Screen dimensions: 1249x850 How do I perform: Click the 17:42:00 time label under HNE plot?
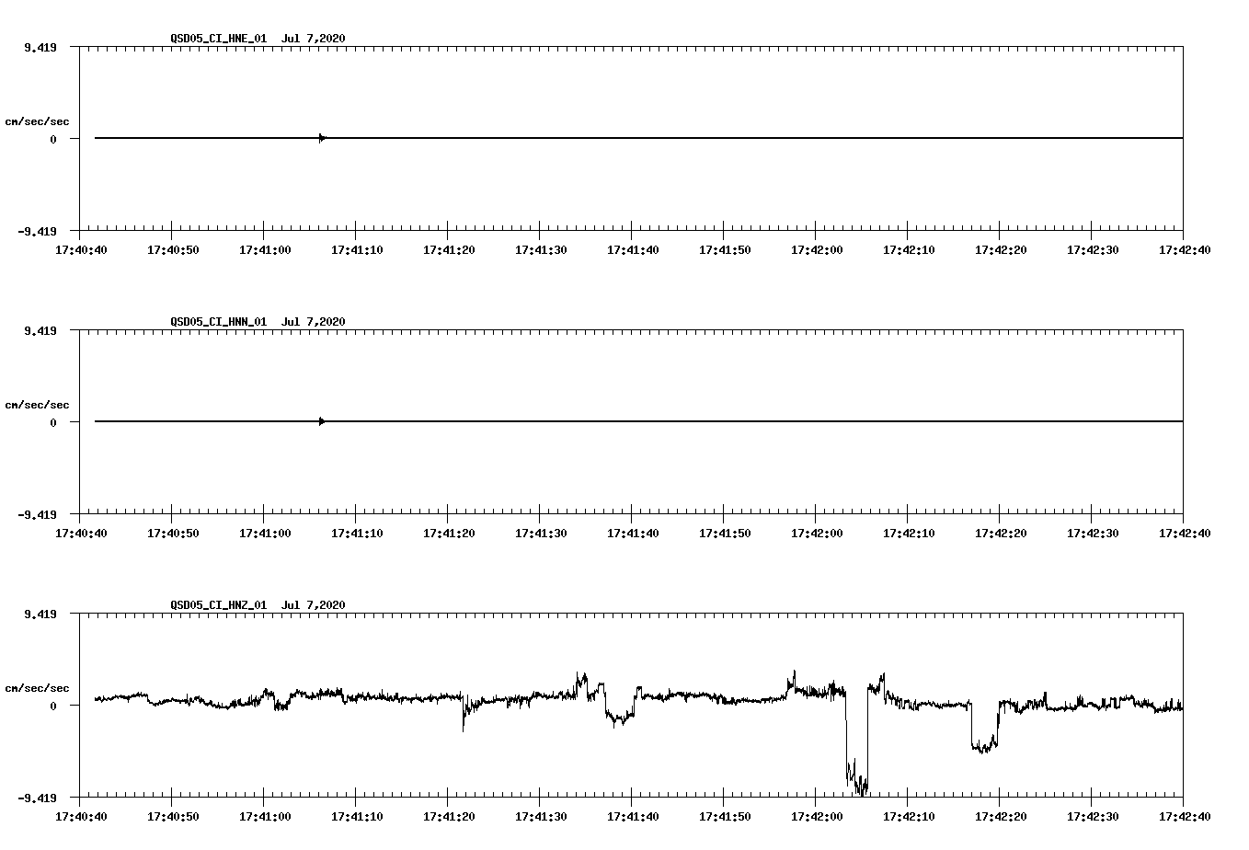click(x=817, y=249)
